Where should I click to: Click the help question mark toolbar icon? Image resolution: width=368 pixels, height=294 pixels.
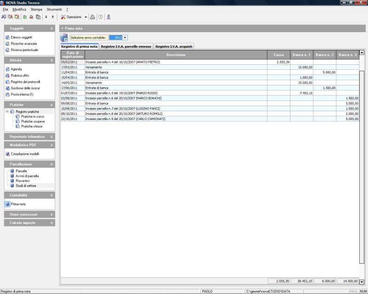coord(100,17)
